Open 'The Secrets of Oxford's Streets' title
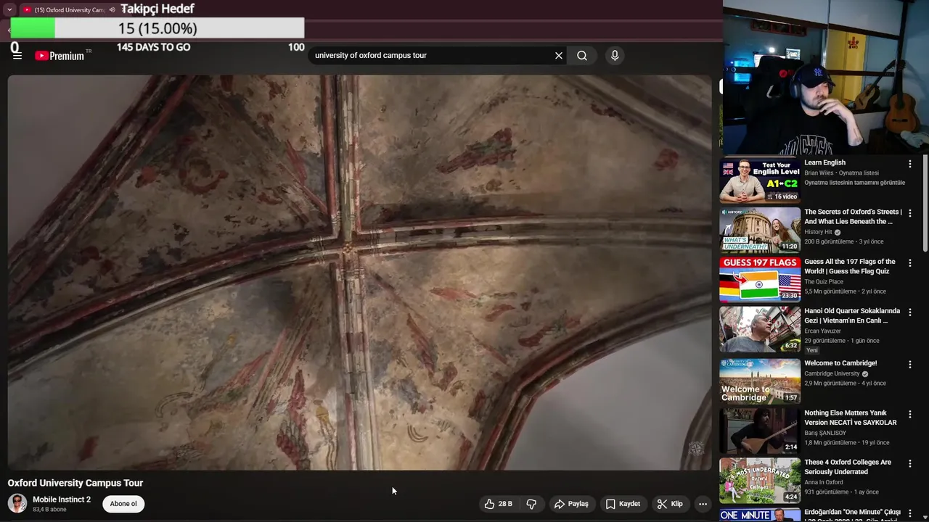The height and width of the screenshot is (522, 929). click(853, 217)
